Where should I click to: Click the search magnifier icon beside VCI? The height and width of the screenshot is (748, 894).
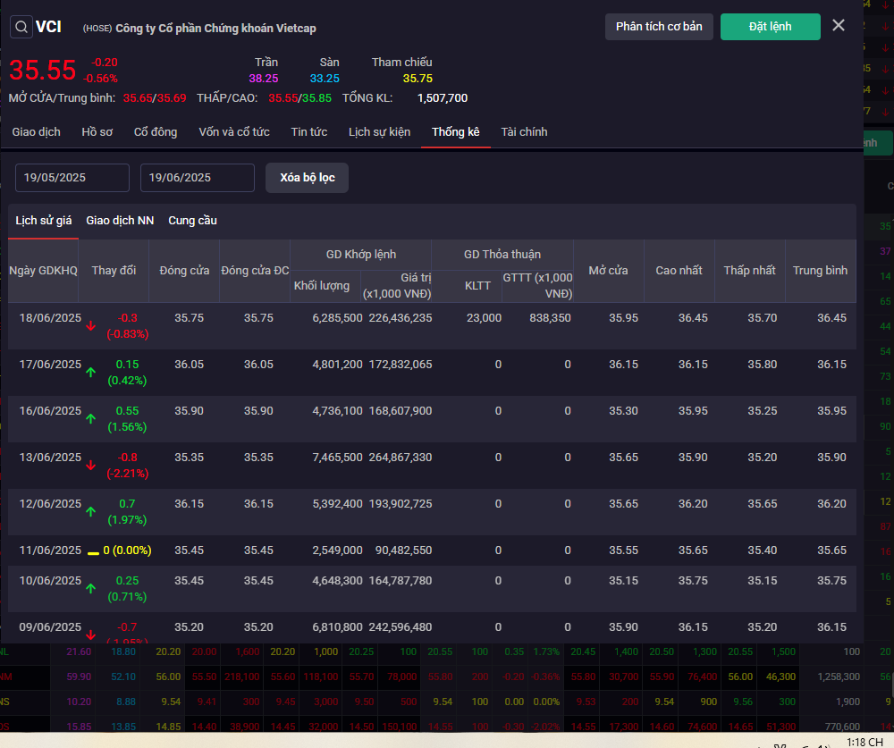point(21,27)
